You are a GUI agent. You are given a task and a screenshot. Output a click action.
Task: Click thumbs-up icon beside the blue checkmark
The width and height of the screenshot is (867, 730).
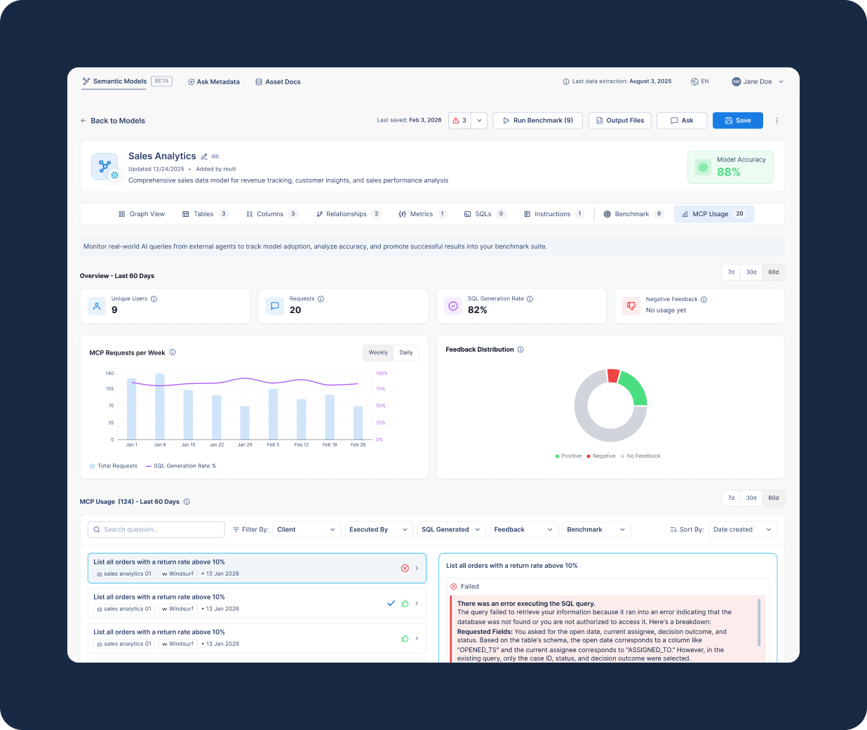click(405, 603)
